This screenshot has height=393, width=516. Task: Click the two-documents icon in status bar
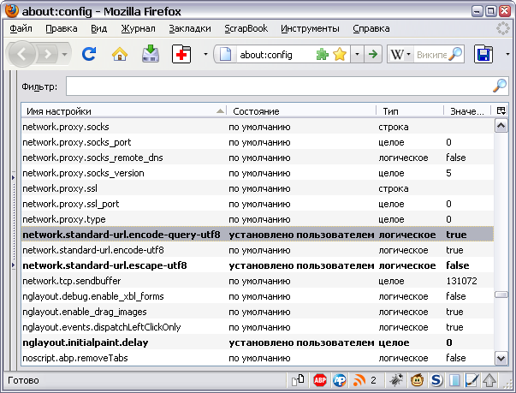click(x=298, y=380)
